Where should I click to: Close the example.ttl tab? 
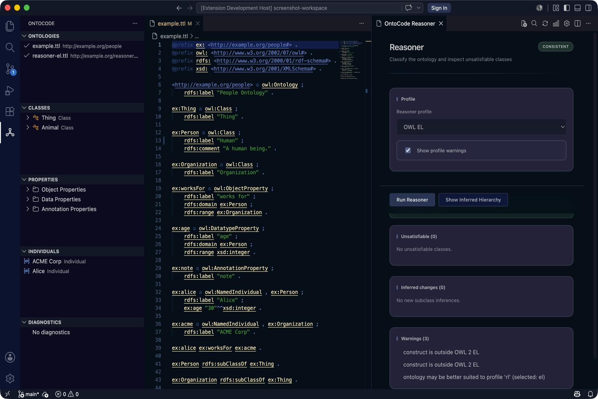coord(198,24)
